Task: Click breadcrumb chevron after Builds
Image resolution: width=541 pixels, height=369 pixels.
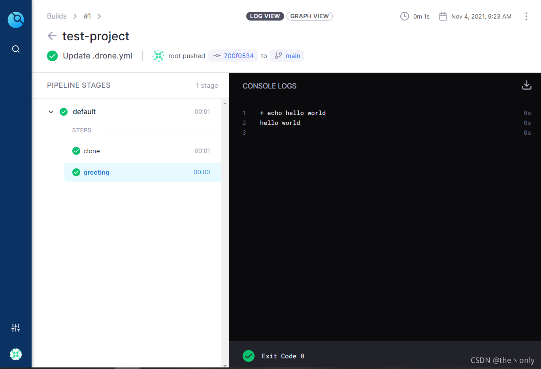Action: [x=75, y=16]
